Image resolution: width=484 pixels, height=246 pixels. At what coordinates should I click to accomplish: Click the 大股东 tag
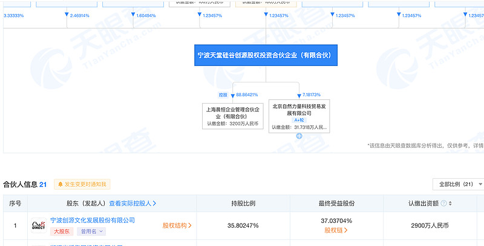click(x=62, y=231)
